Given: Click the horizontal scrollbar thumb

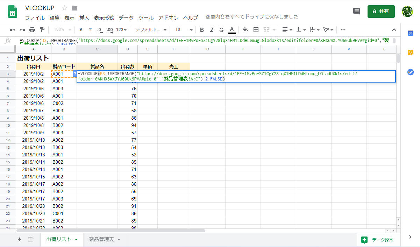Looking at the screenshot, I should click(111, 231).
